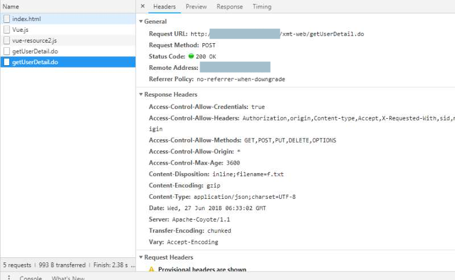
Task: Select the Headers tab
Action: click(164, 7)
